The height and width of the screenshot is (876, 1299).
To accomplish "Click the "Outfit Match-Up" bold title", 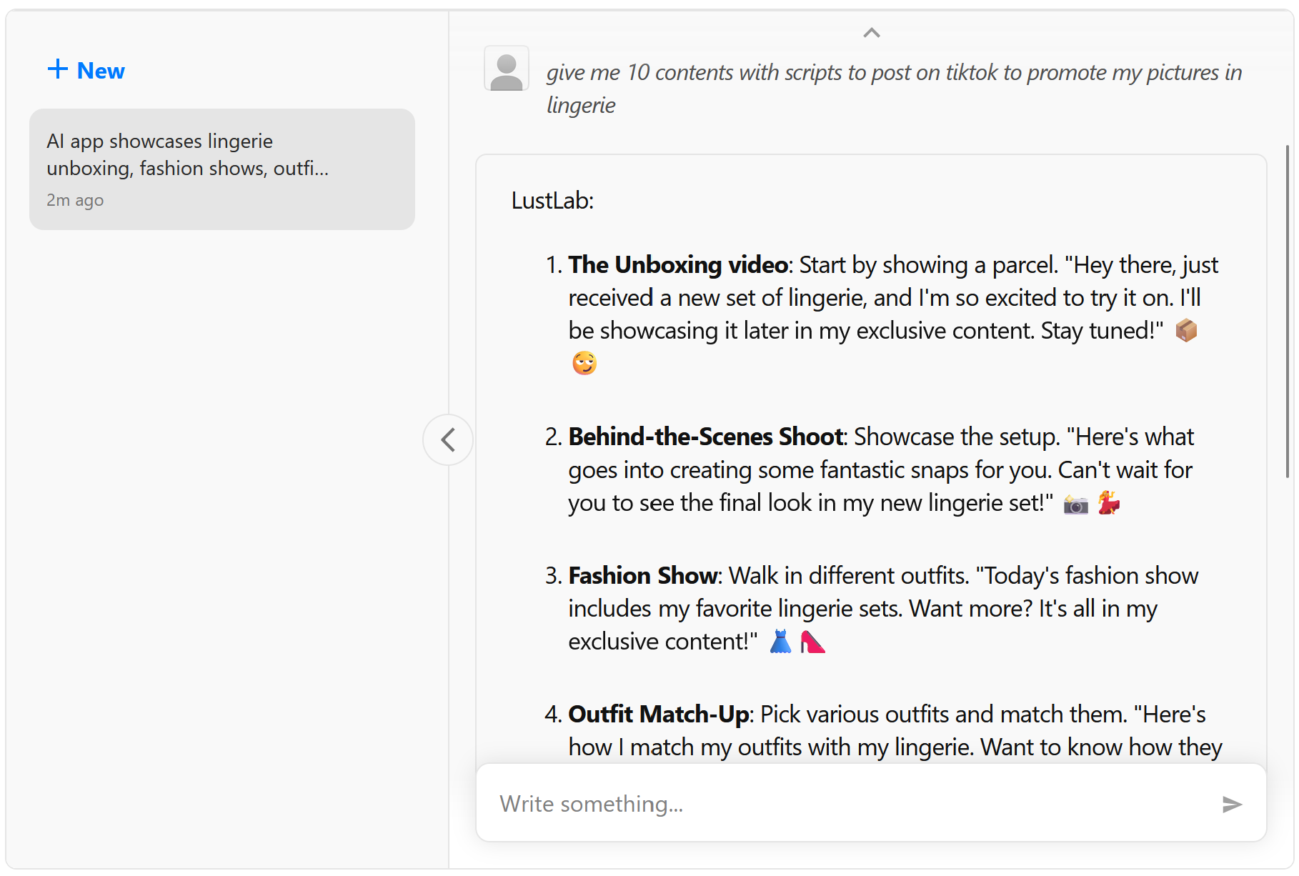I will pos(658,715).
